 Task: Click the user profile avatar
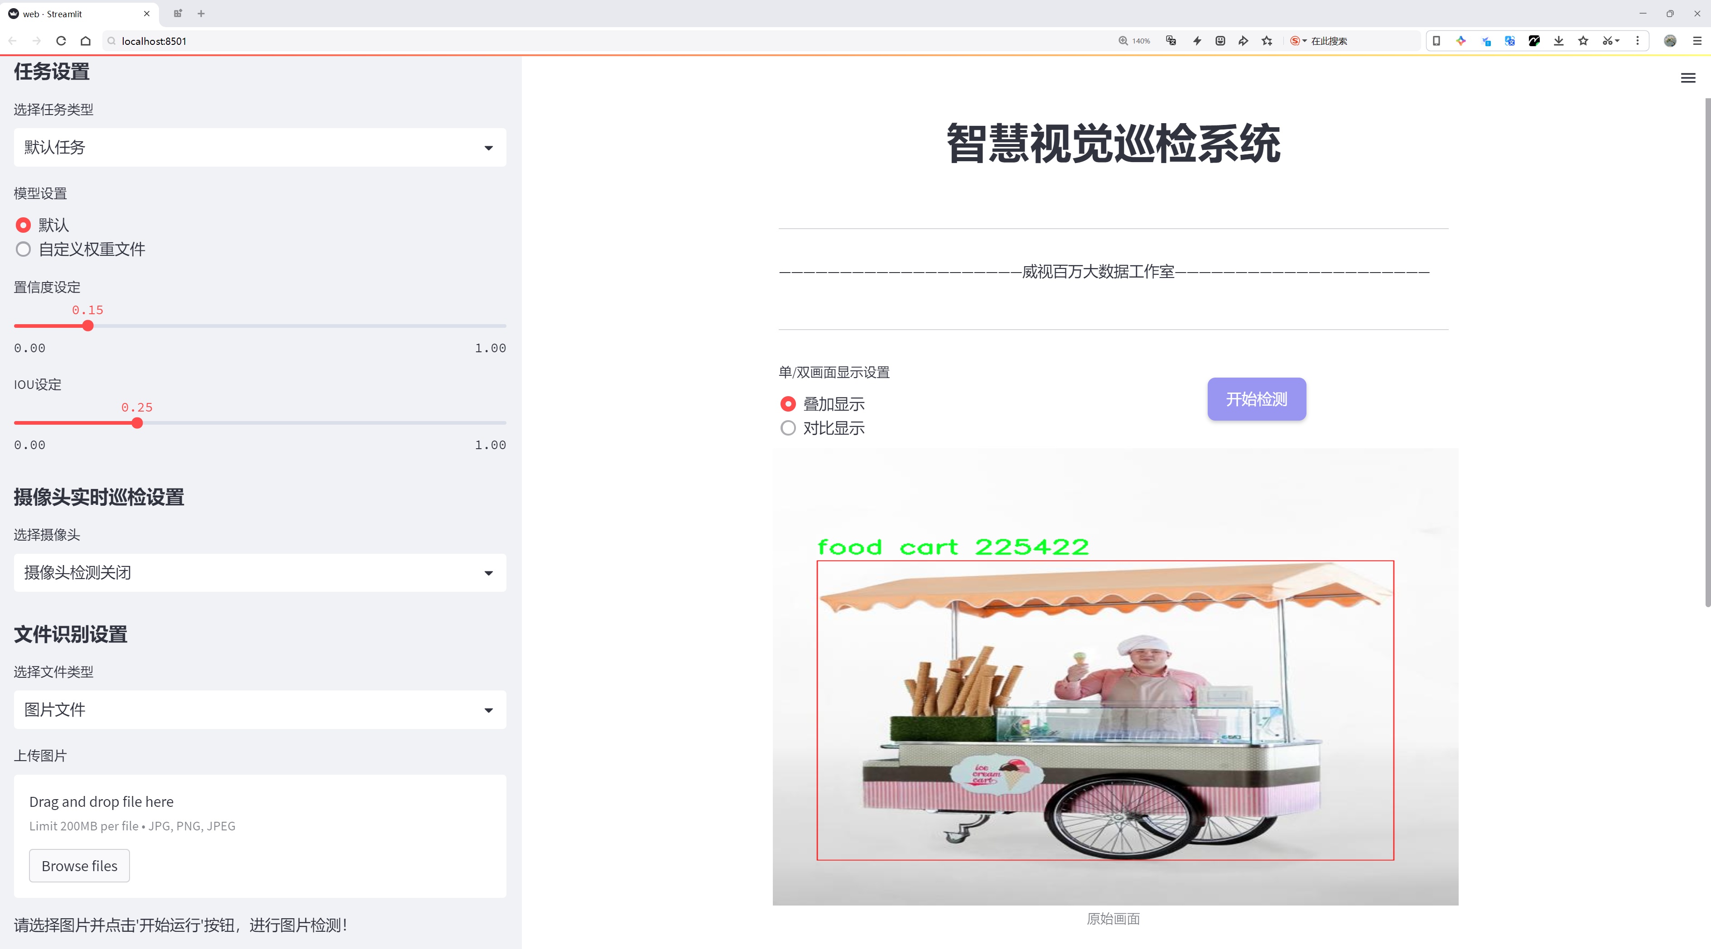coord(1670,40)
